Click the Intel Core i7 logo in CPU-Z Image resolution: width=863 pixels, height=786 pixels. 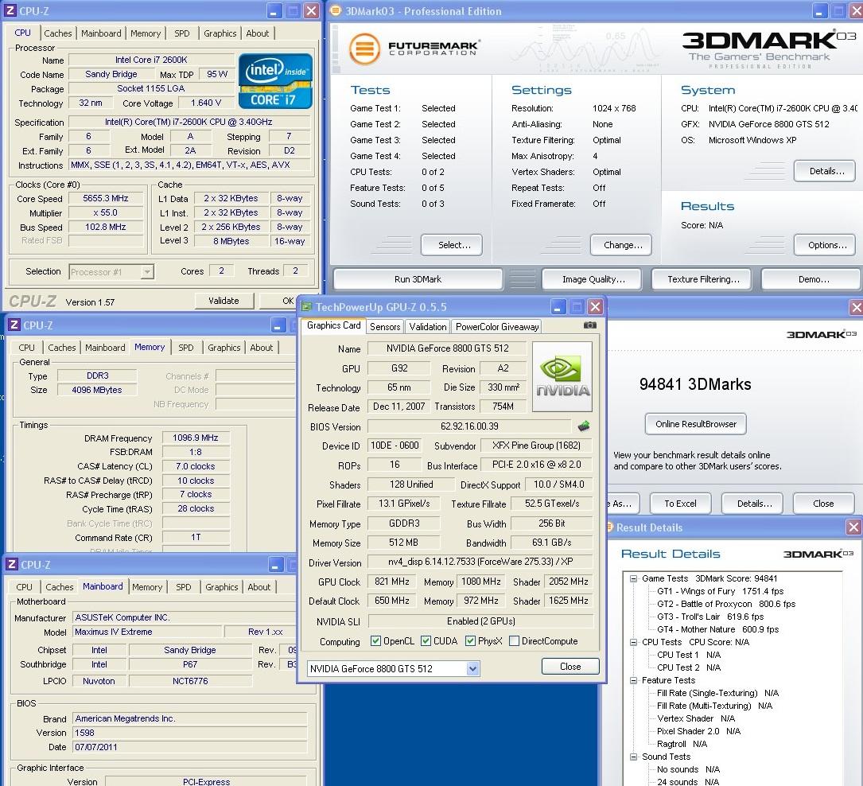275,81
